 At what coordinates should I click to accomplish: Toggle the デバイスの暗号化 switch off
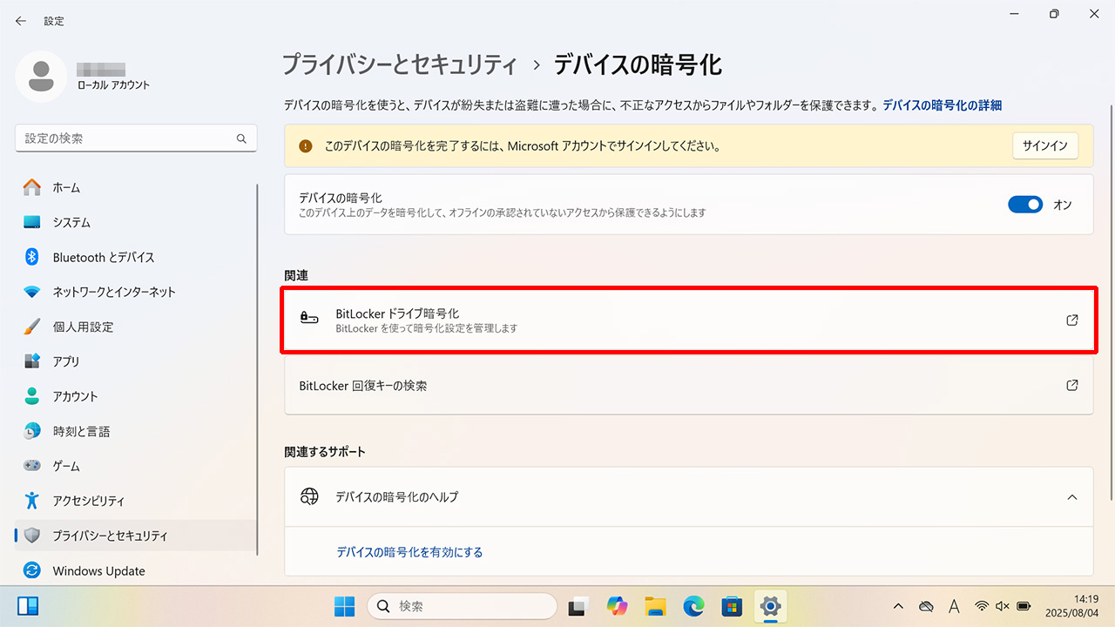[1025, 205]
